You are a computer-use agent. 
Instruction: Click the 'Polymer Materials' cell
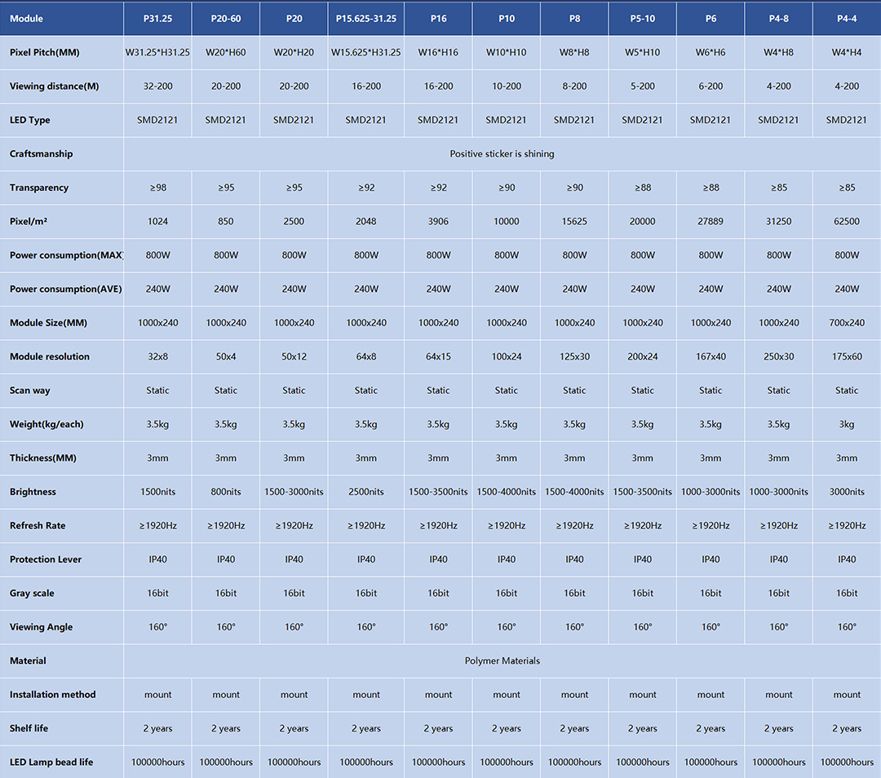click(502, 661)
